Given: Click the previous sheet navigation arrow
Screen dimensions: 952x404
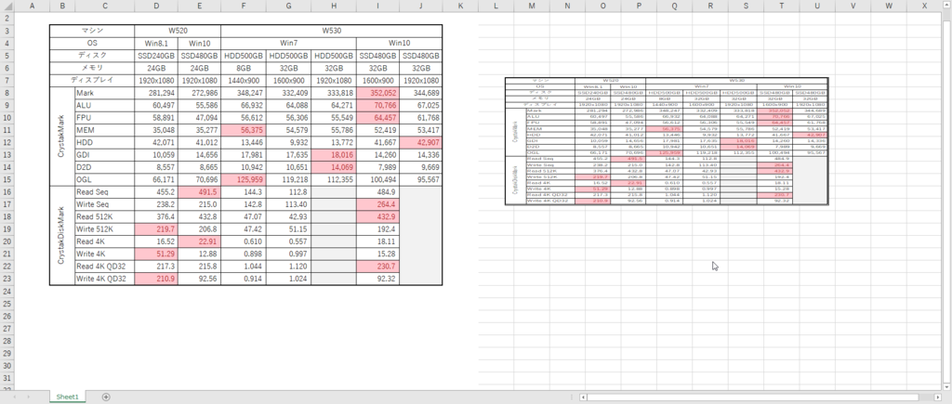Looking at the screenshot, I should click(13, 397).
